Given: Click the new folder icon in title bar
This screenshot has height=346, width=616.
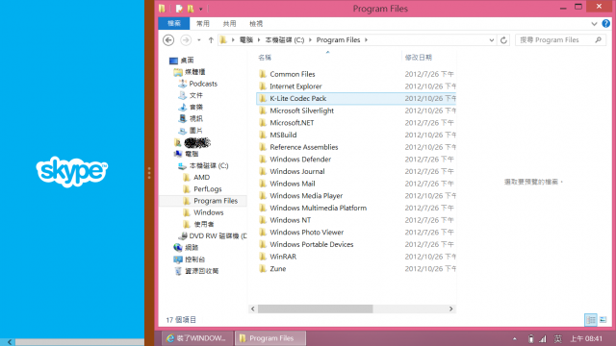Looking at the screenshot, I should [191, 9].
